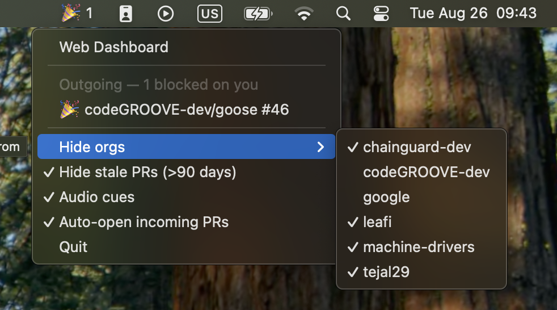557x310 pixels.
Task: Uncheck chainguard-dev in hidden orgs
Action: 421,147
